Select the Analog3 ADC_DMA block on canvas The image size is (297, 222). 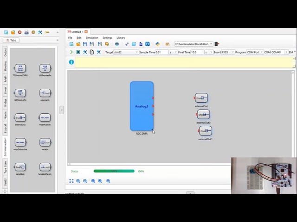142,106
